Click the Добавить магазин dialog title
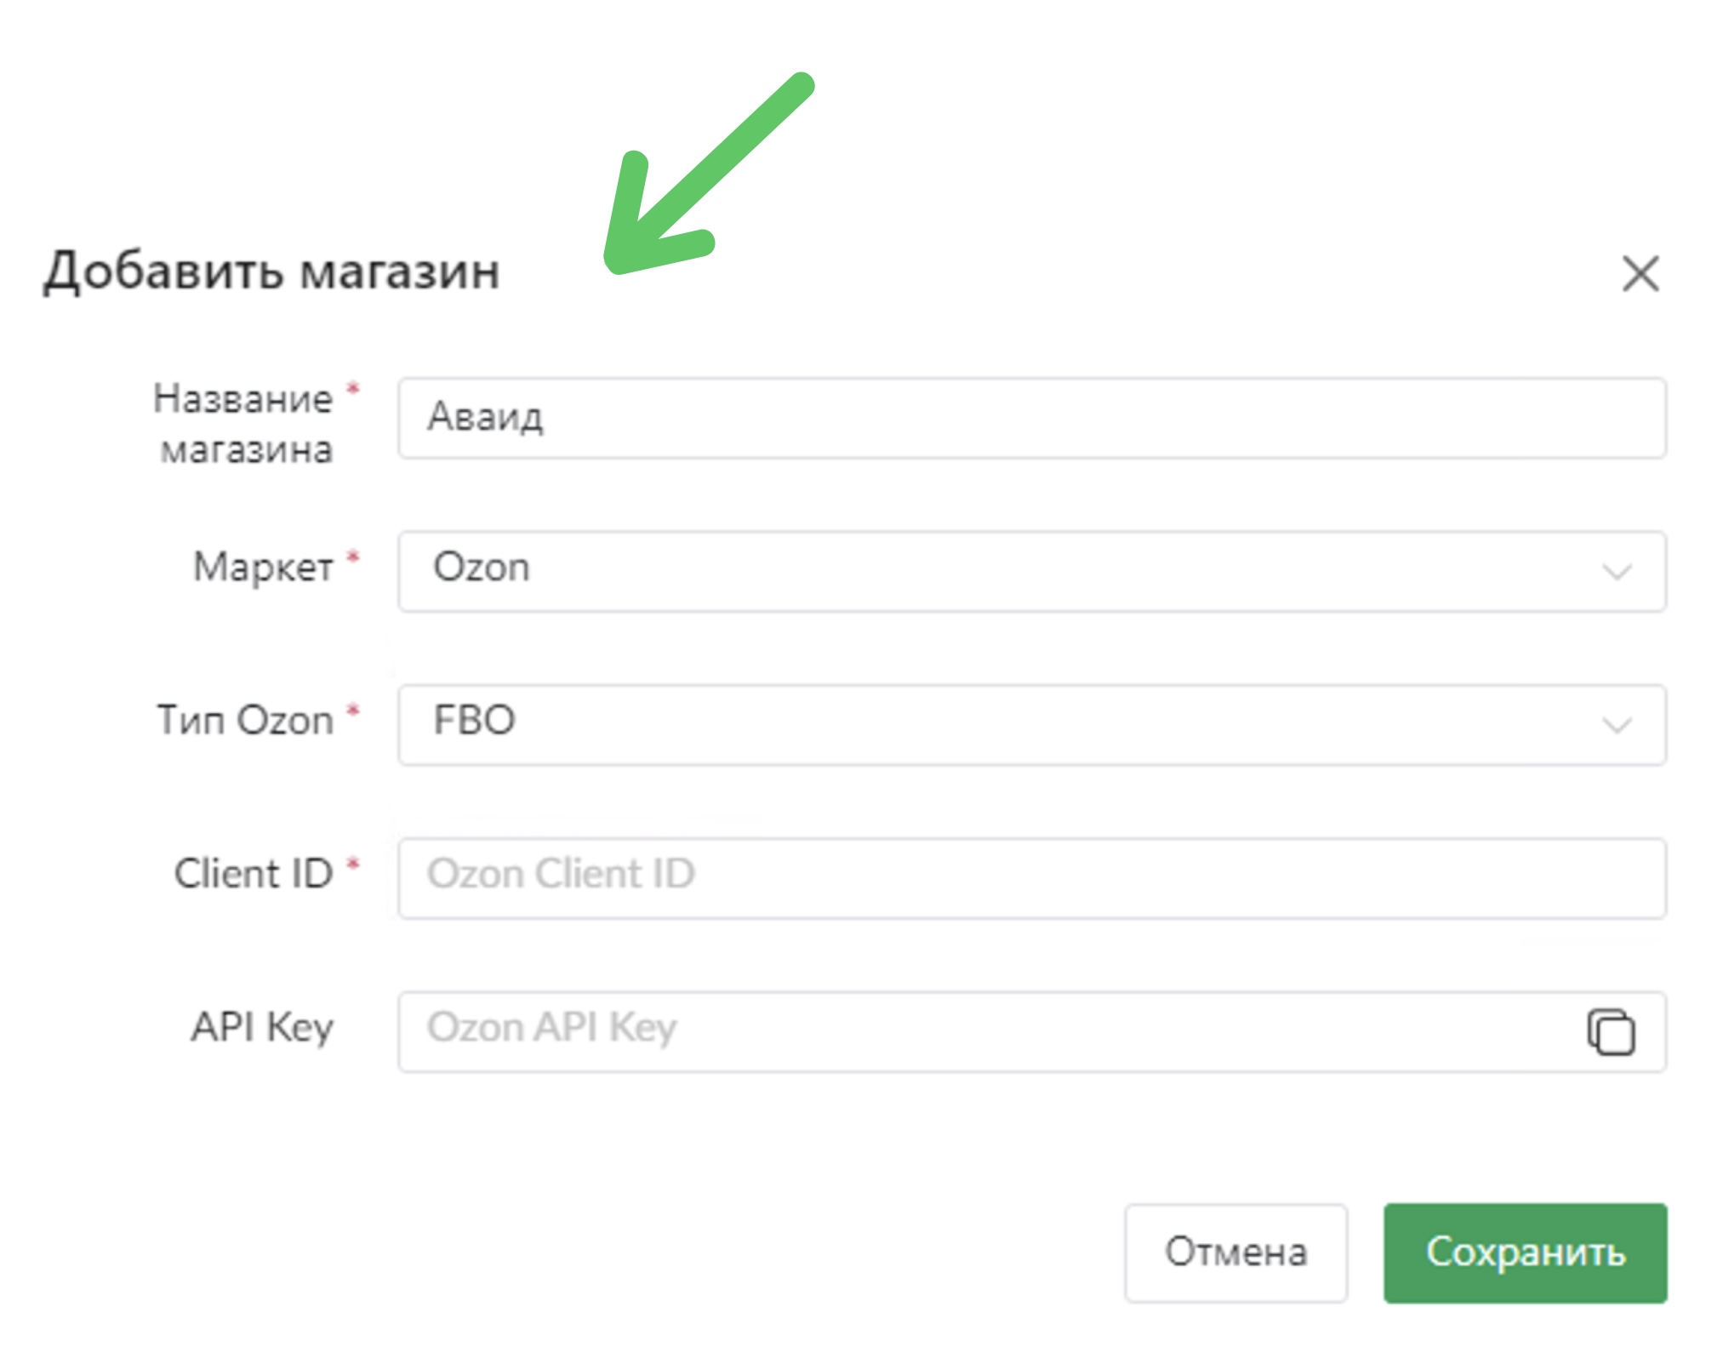1723x1347 pixels. [x=271, y=271]
